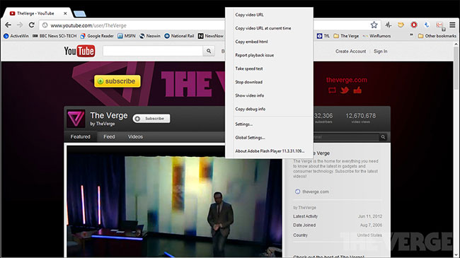Image resolution: width=460 pixels, height=258 pixels.
Task: Switch to the Feed tab
Action: [109, 136]
